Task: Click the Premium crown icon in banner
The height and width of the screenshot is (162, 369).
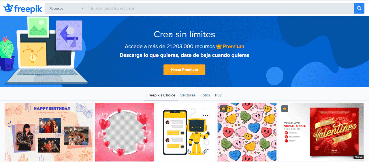Action: [219, 46]
